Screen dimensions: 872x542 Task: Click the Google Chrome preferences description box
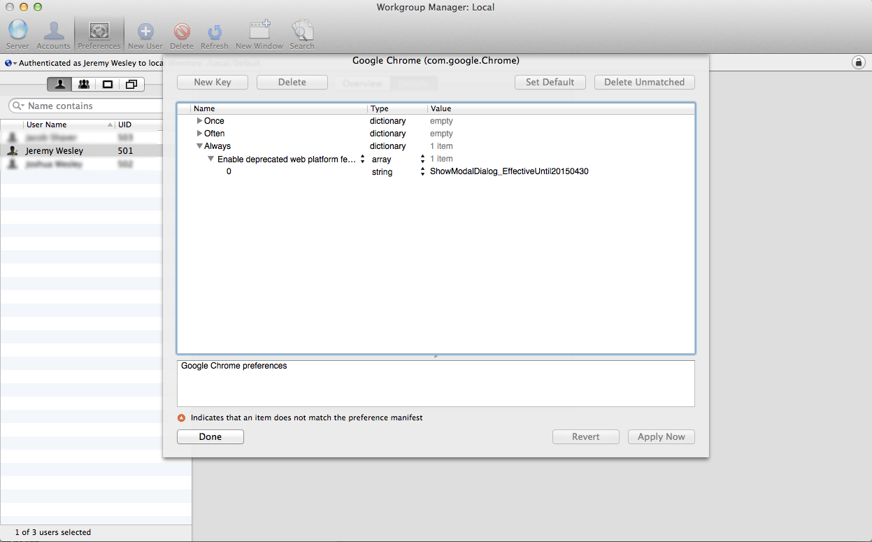436,383
